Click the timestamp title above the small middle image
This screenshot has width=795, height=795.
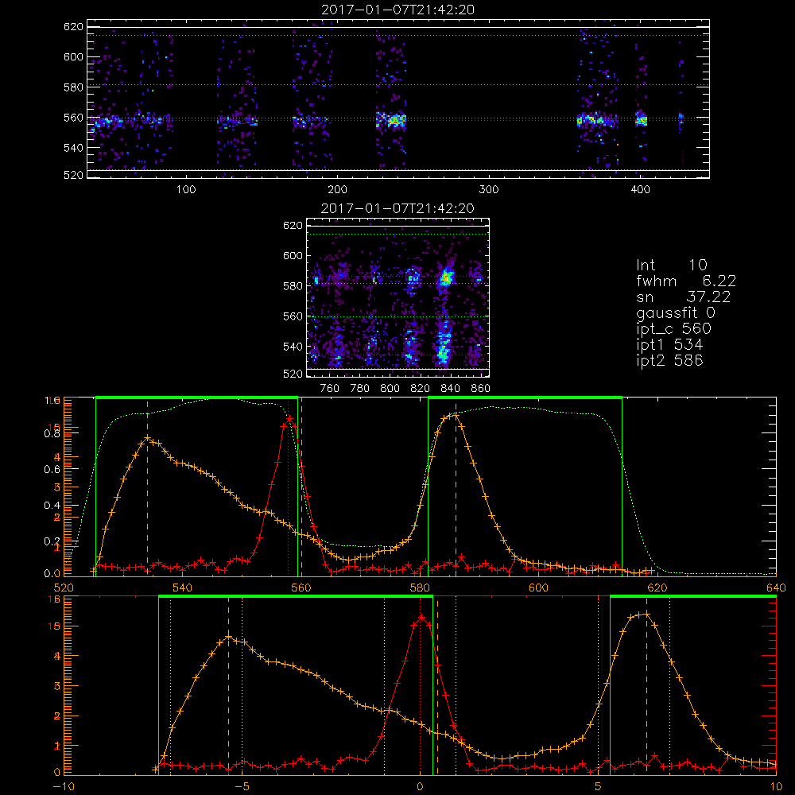397,208
